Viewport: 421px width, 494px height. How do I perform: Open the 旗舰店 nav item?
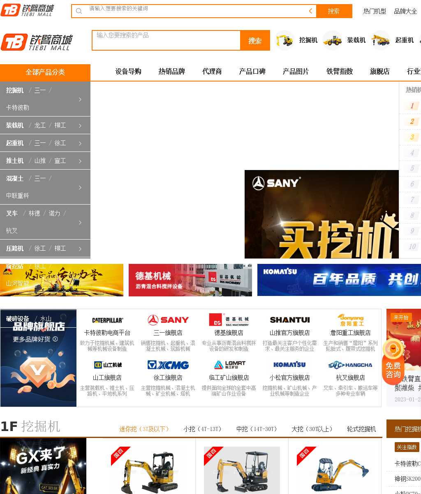tap(380, 72)
